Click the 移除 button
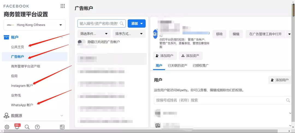 click(219, 34)
